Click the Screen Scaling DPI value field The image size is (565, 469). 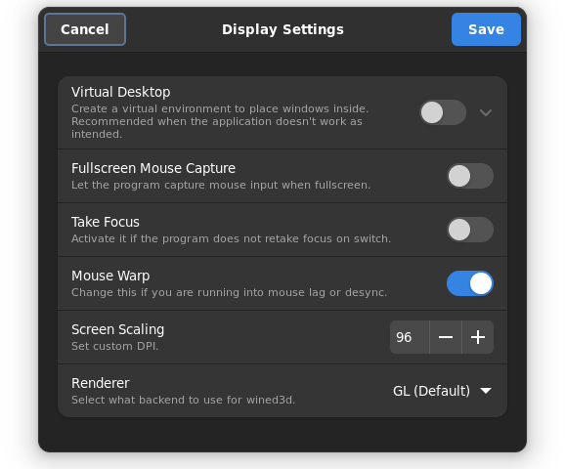(410, 337)
